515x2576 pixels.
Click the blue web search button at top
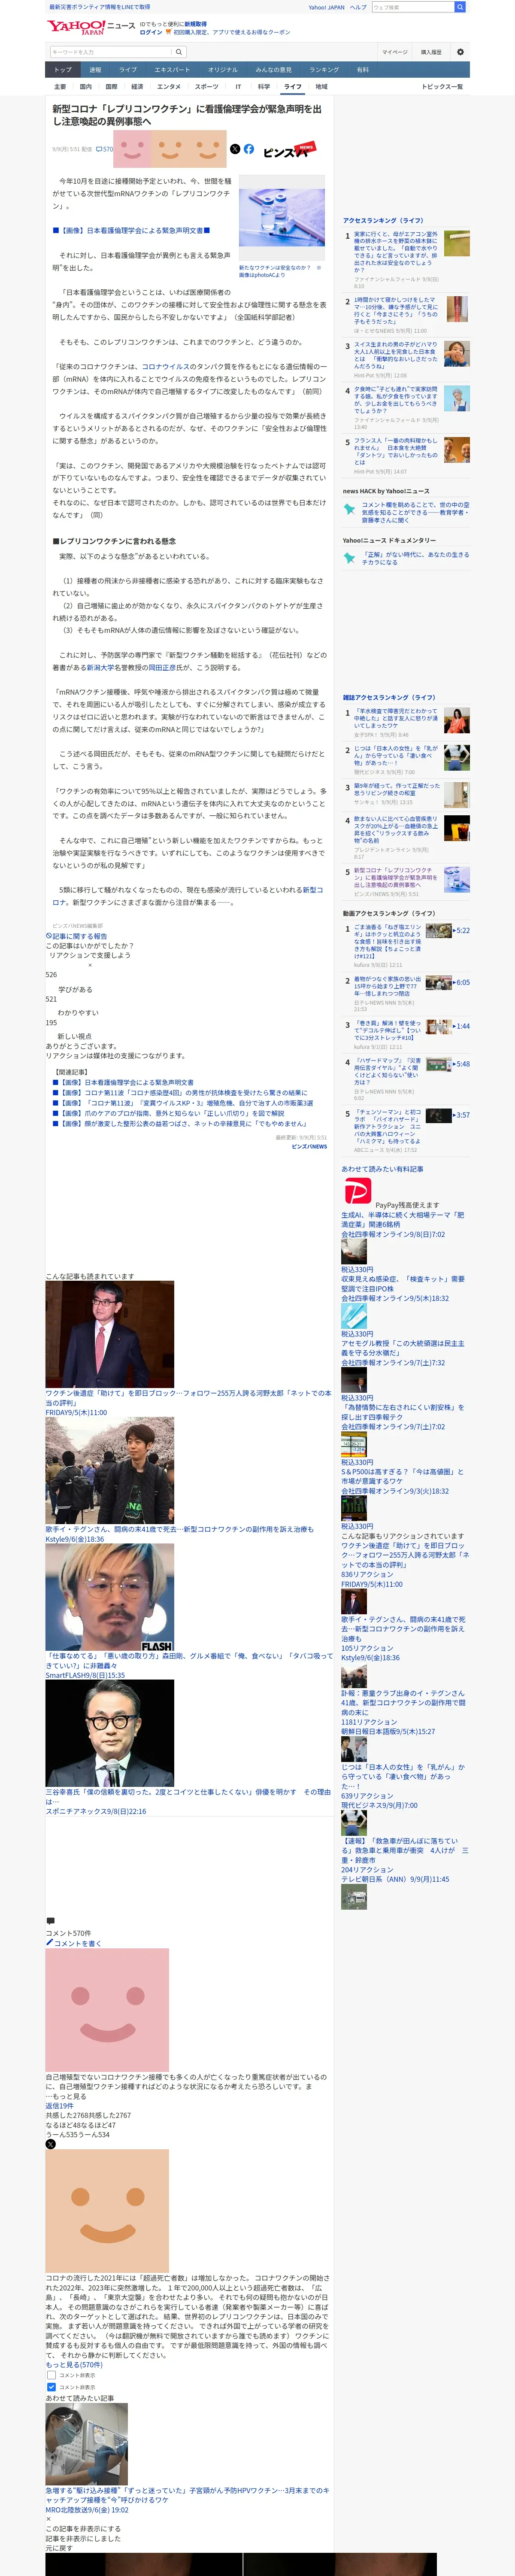click(x=460, y=7)
